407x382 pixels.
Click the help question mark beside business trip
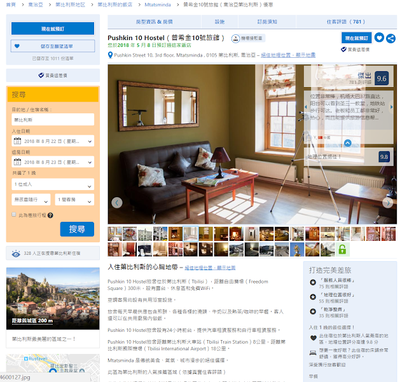click(x=50, y=215)
